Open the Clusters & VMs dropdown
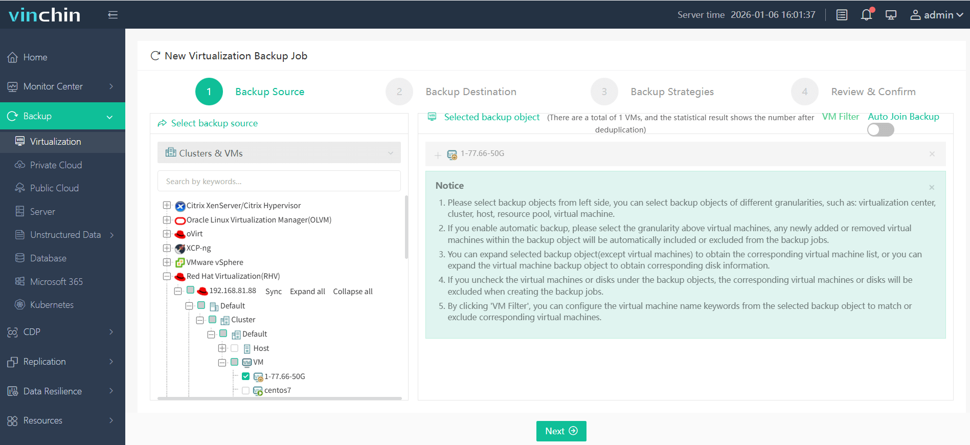This screenshot has width=970, height=445. 279,153
